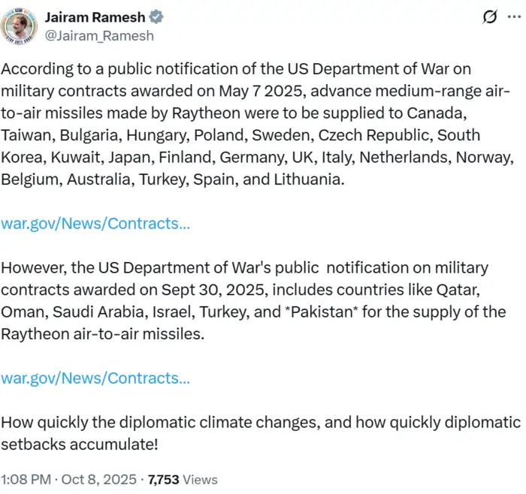Open Jairam Ramesh's profile picture

pyautogui.click(x=19, y=26)
